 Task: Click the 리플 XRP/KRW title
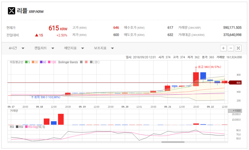(30, 11)
